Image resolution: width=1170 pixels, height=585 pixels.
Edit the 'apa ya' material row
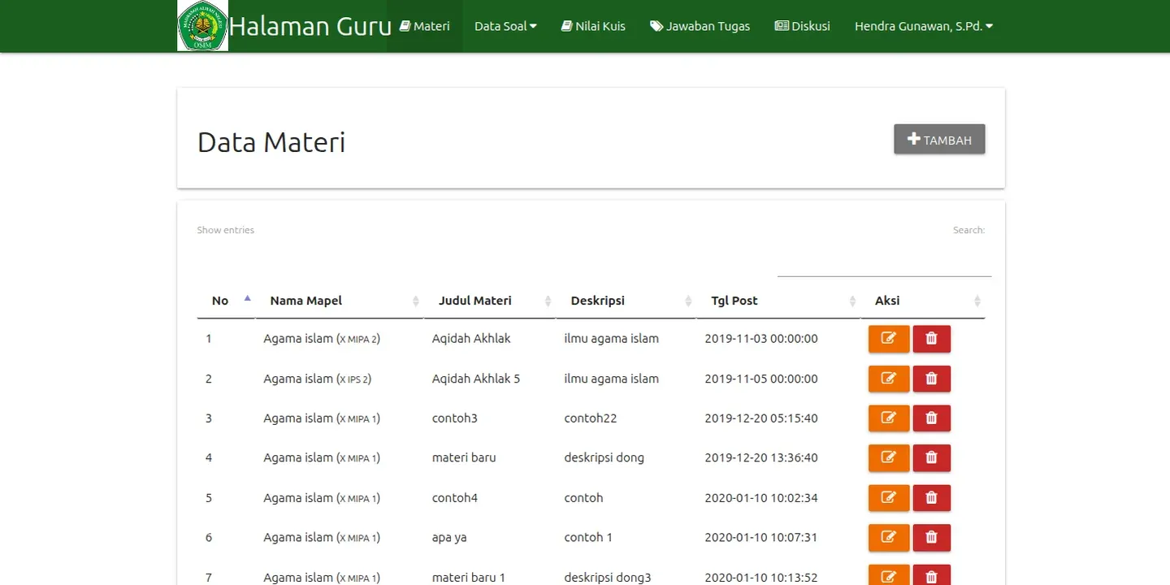coord(889,538)
